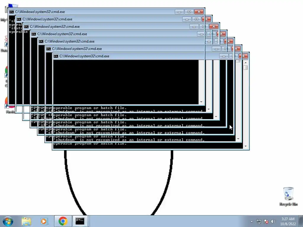Click title bar icon of third-from-back cmd window
303x227 pixels.
point(26,27)
